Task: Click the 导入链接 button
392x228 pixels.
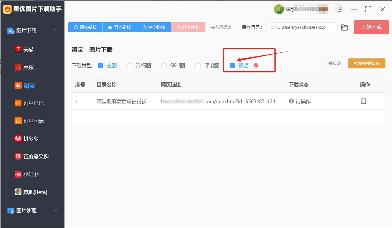Action: pos(120,27)
